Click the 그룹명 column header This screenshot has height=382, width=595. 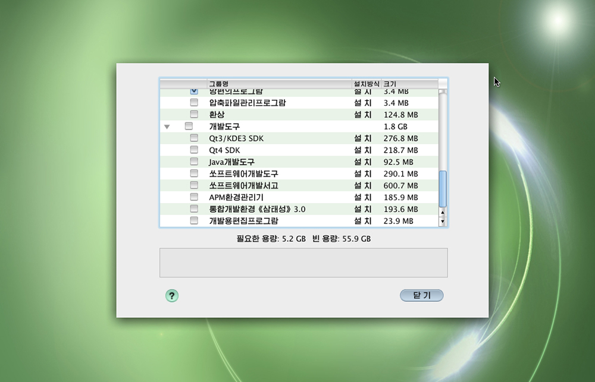pyautogui.click(x=279, y=84)
